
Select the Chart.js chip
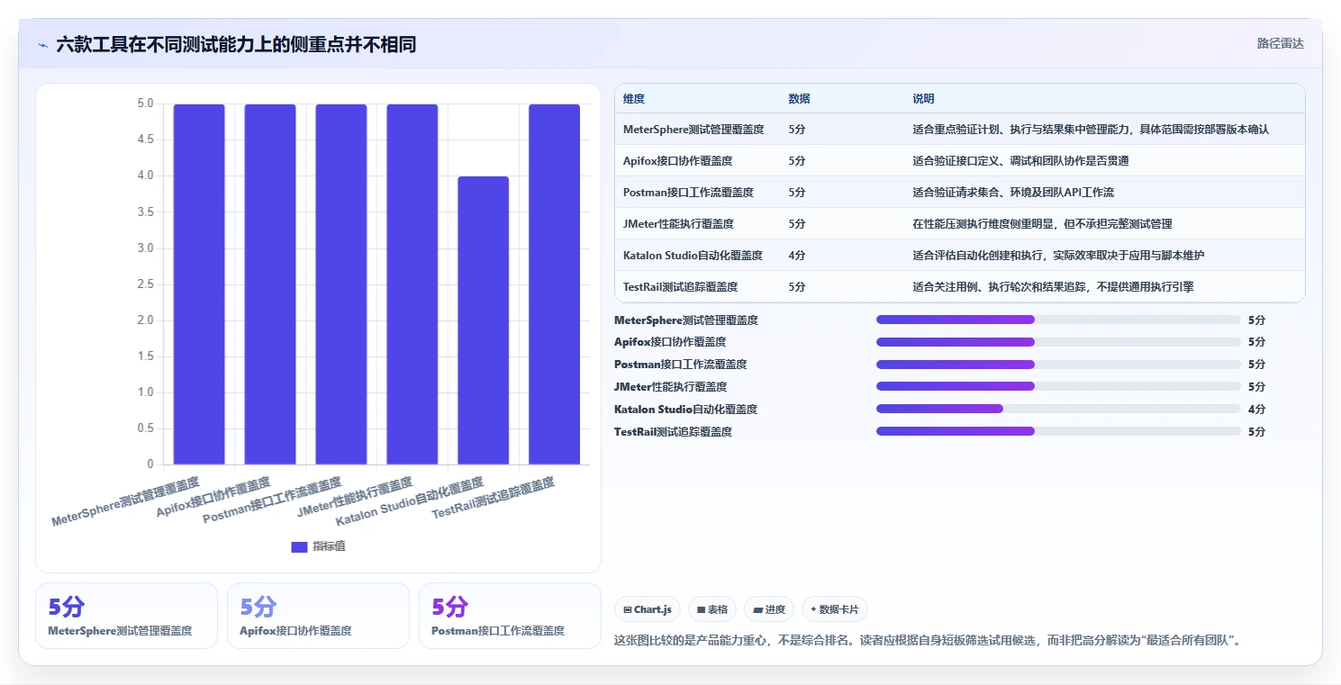[648, 609]
